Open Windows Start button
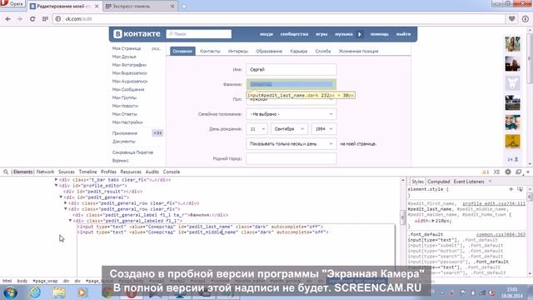Viewport: 533px width, 300px height. pyautogui.click(x=10, y=292)
